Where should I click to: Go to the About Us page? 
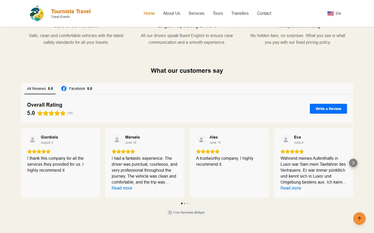(171, 13)
